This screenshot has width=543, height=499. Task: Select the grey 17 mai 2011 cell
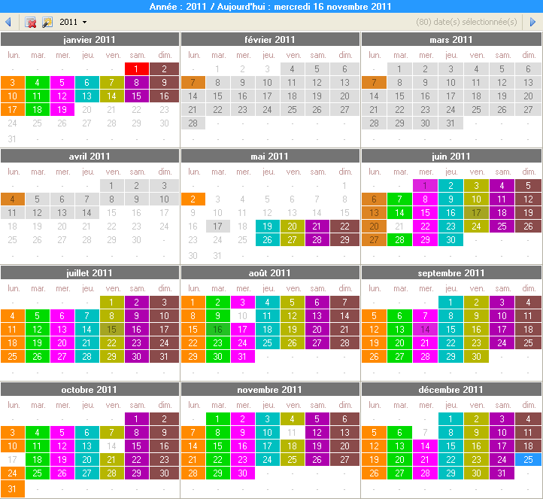[x=218, y=227]
